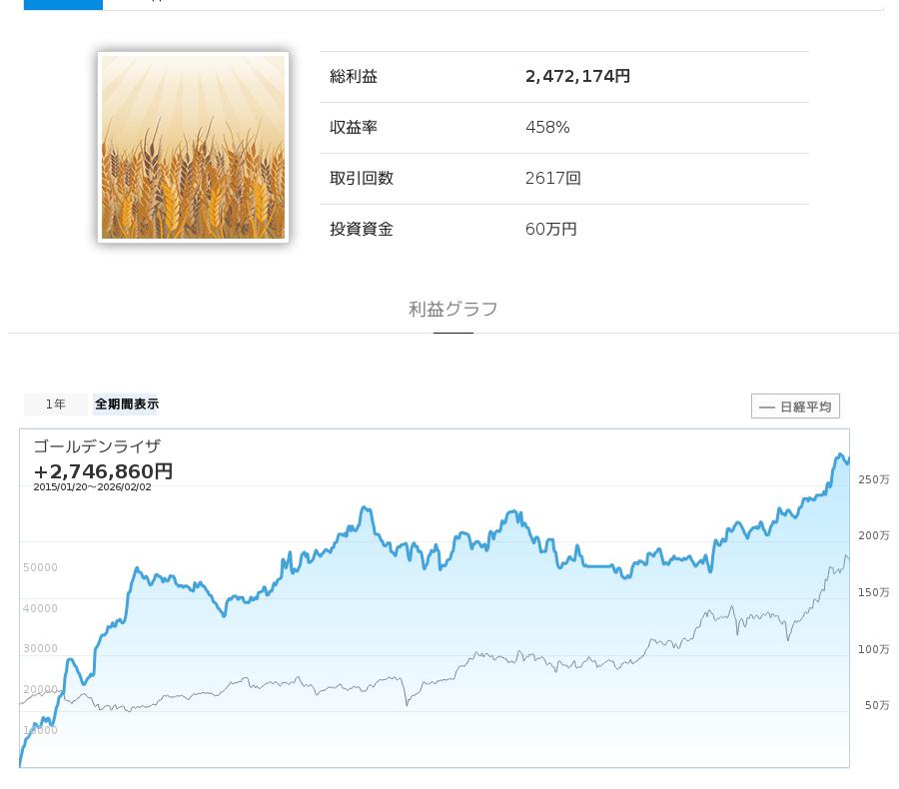Click the ゴールデンライザ chart title
Image resolution: width=899 pixels, height=789 pixels.
click(x=97, y=446)
